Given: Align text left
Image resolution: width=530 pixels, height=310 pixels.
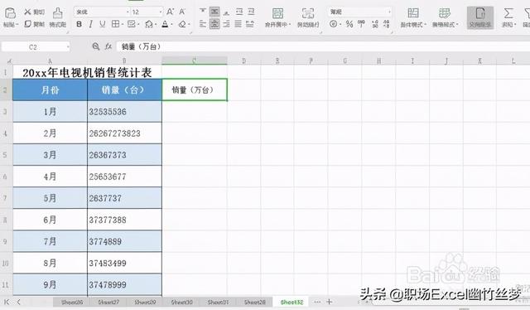Looking at the screenshot, I should point(202,24).
